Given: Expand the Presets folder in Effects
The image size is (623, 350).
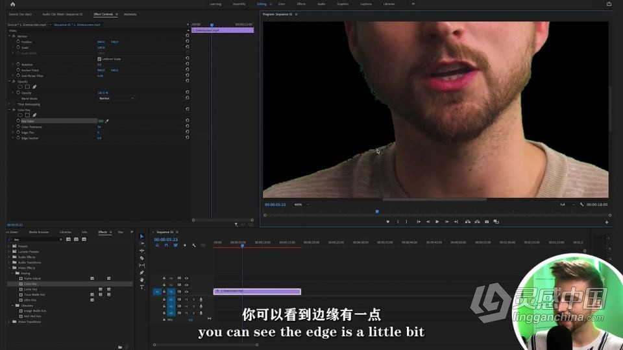Looking at the screenshot, I should pos(9,246).
